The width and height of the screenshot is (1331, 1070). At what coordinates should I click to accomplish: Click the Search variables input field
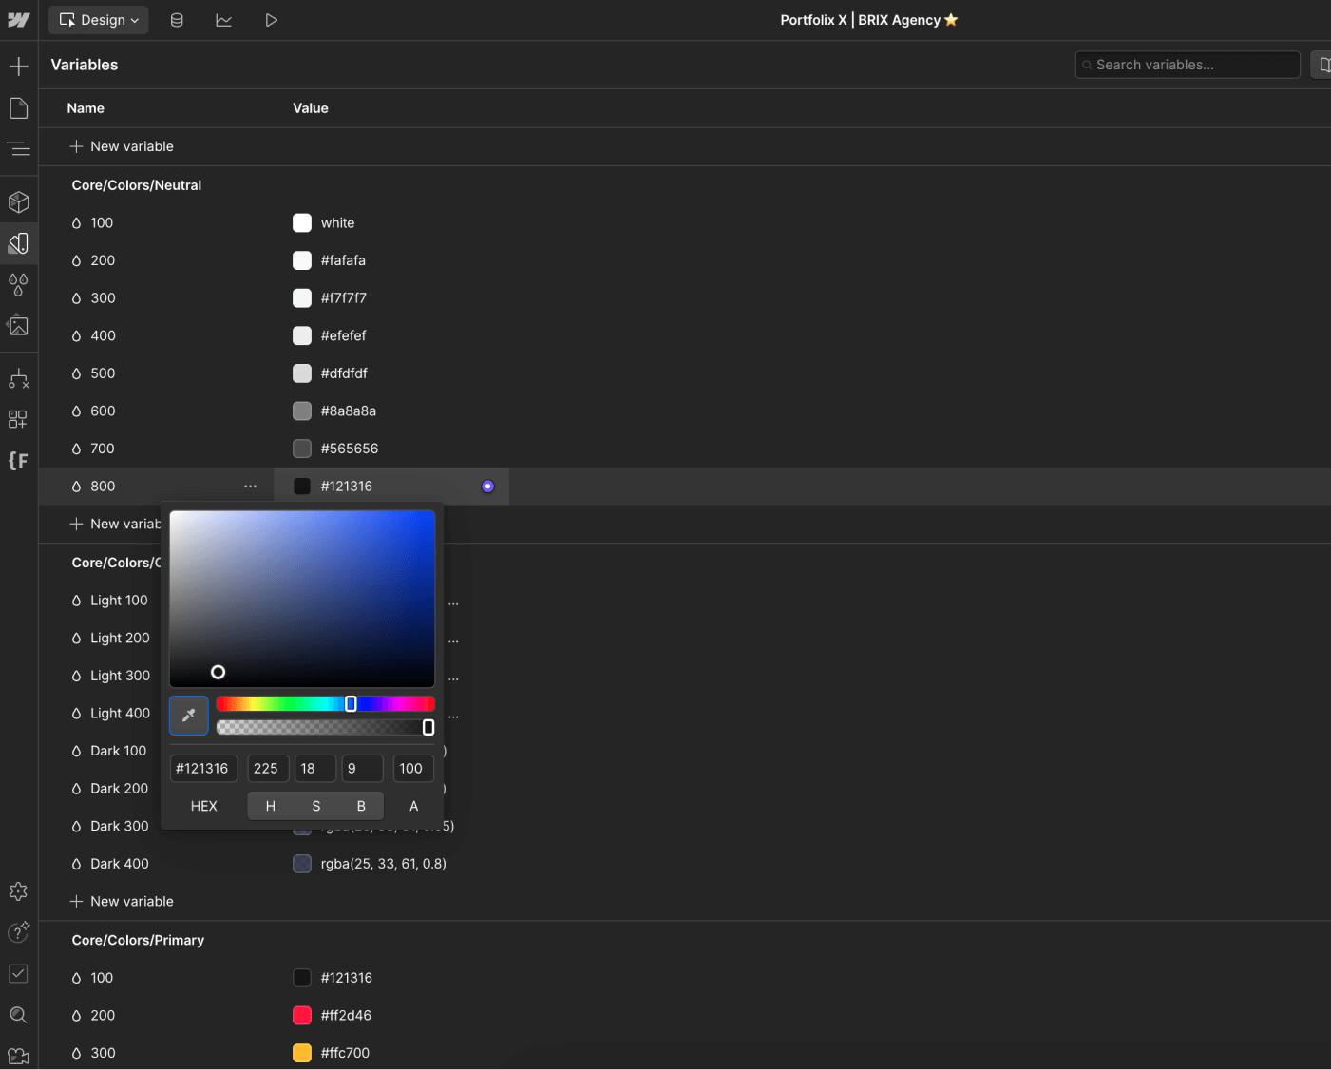click(1187, 65)
